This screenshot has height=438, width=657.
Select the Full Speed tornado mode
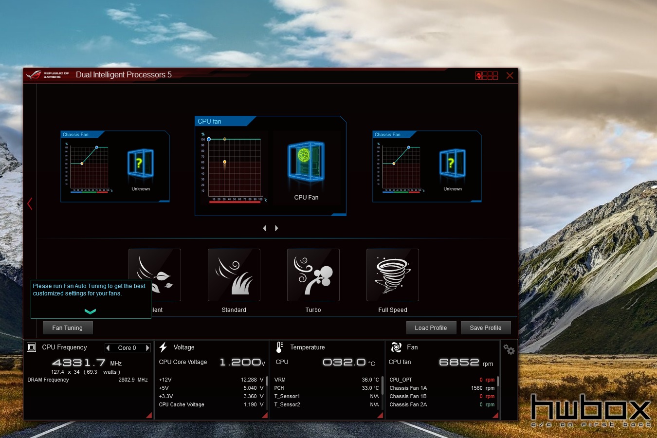[x=393, y=275]
